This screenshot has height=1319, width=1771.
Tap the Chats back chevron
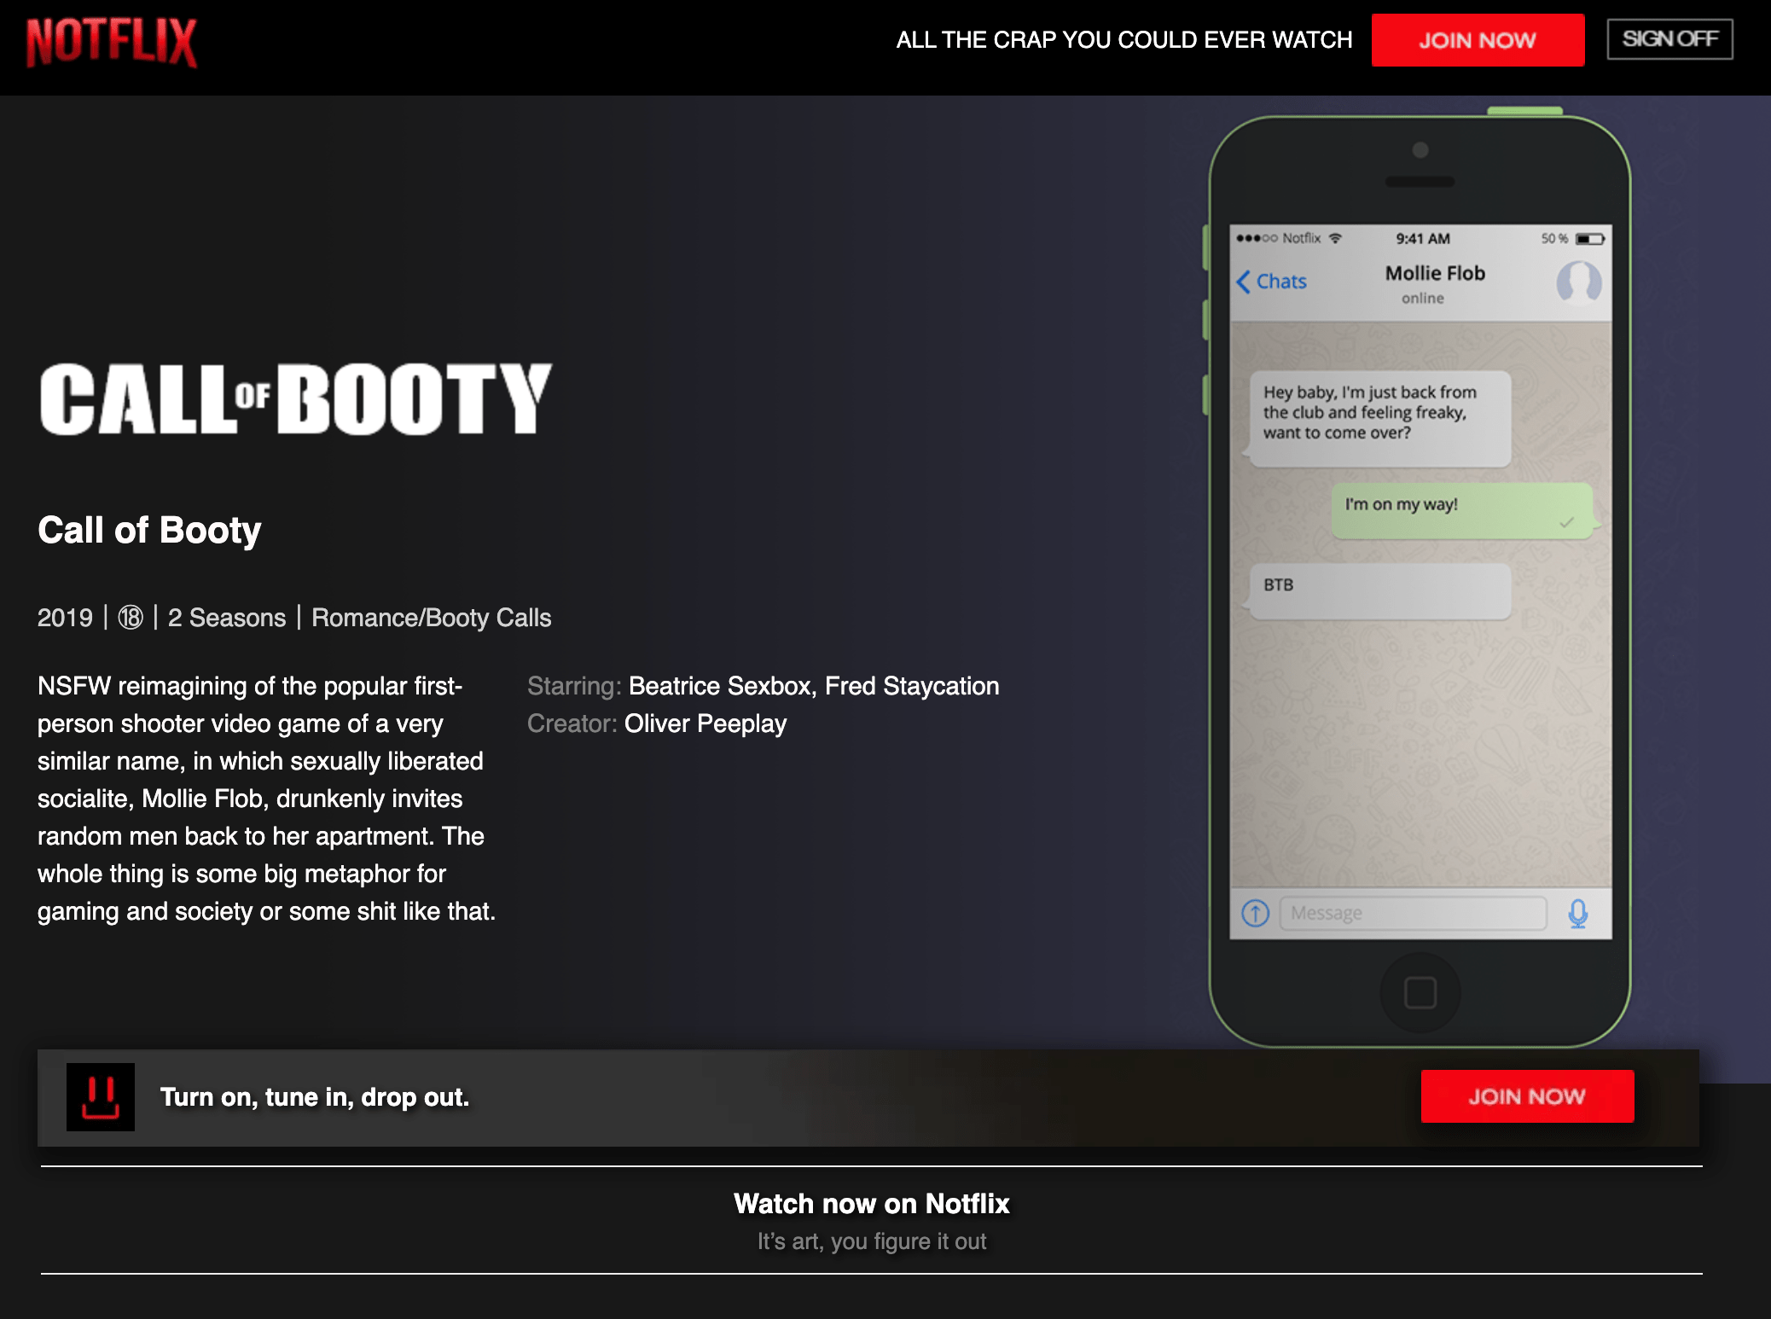point(1245,282)
